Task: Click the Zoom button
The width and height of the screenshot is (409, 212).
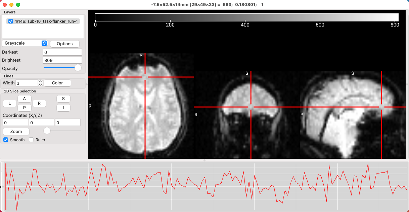Action: coord(16,132)
